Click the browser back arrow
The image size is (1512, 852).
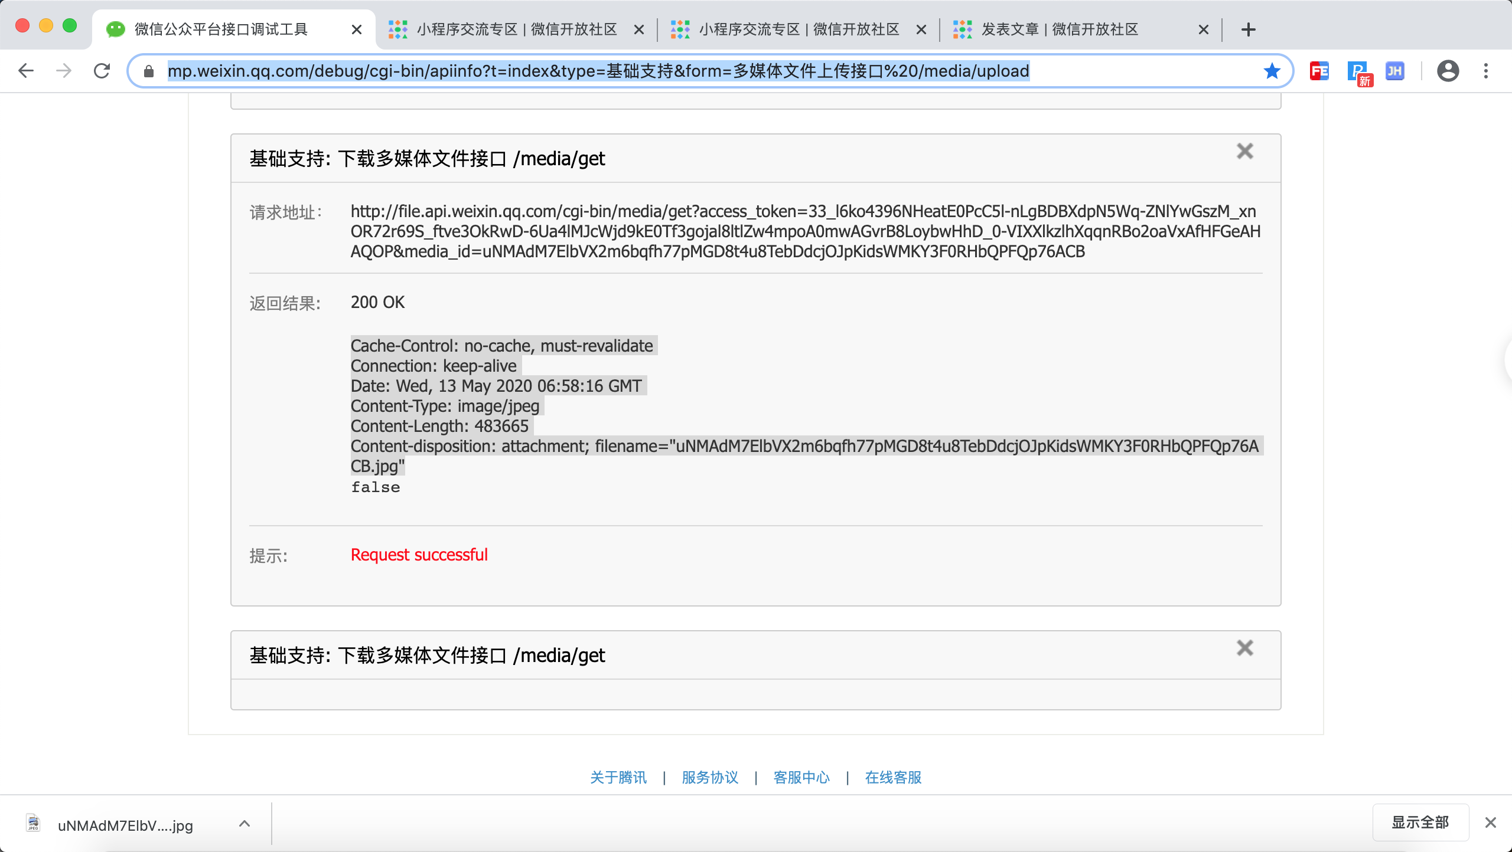click(x=26, y=71)
